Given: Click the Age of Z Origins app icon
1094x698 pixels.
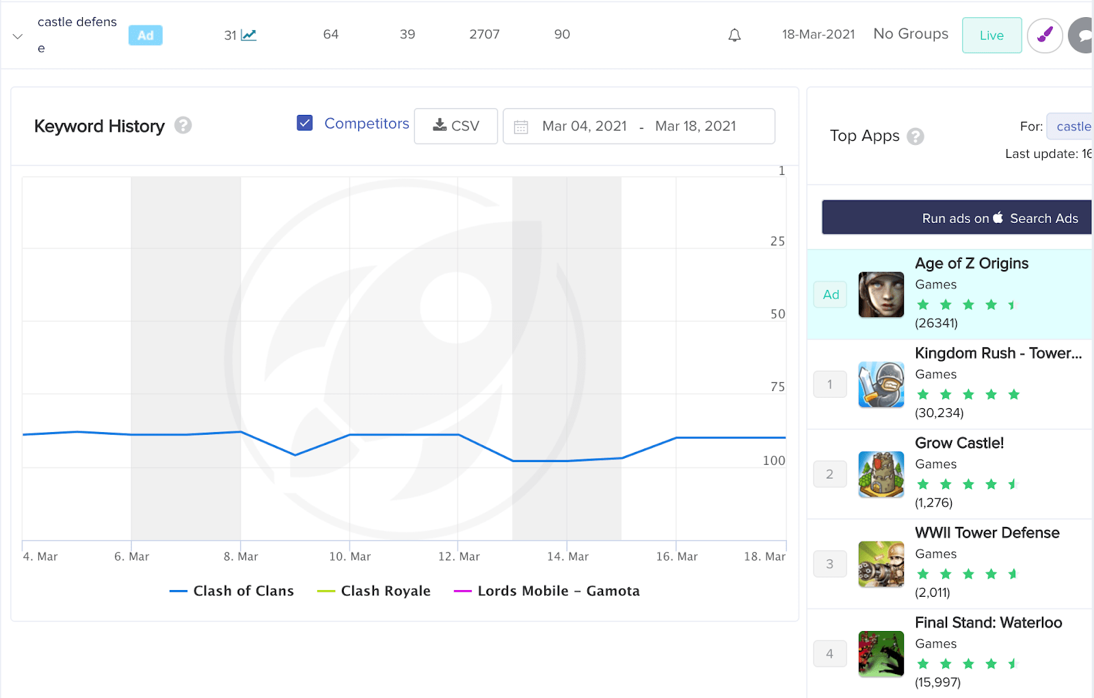Looking at the screenshot, I should pyautogui.click(x=881, y=295).
